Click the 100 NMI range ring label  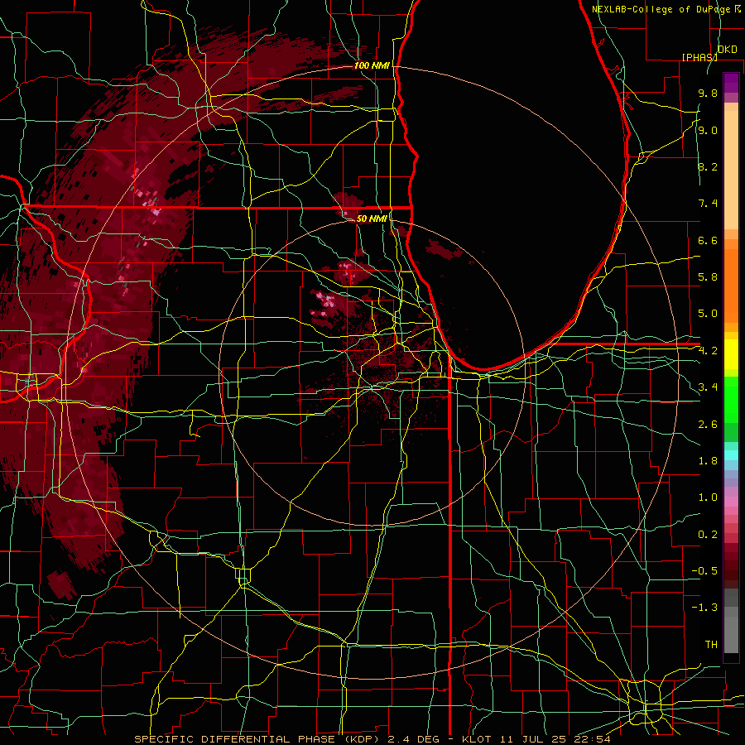372,65
